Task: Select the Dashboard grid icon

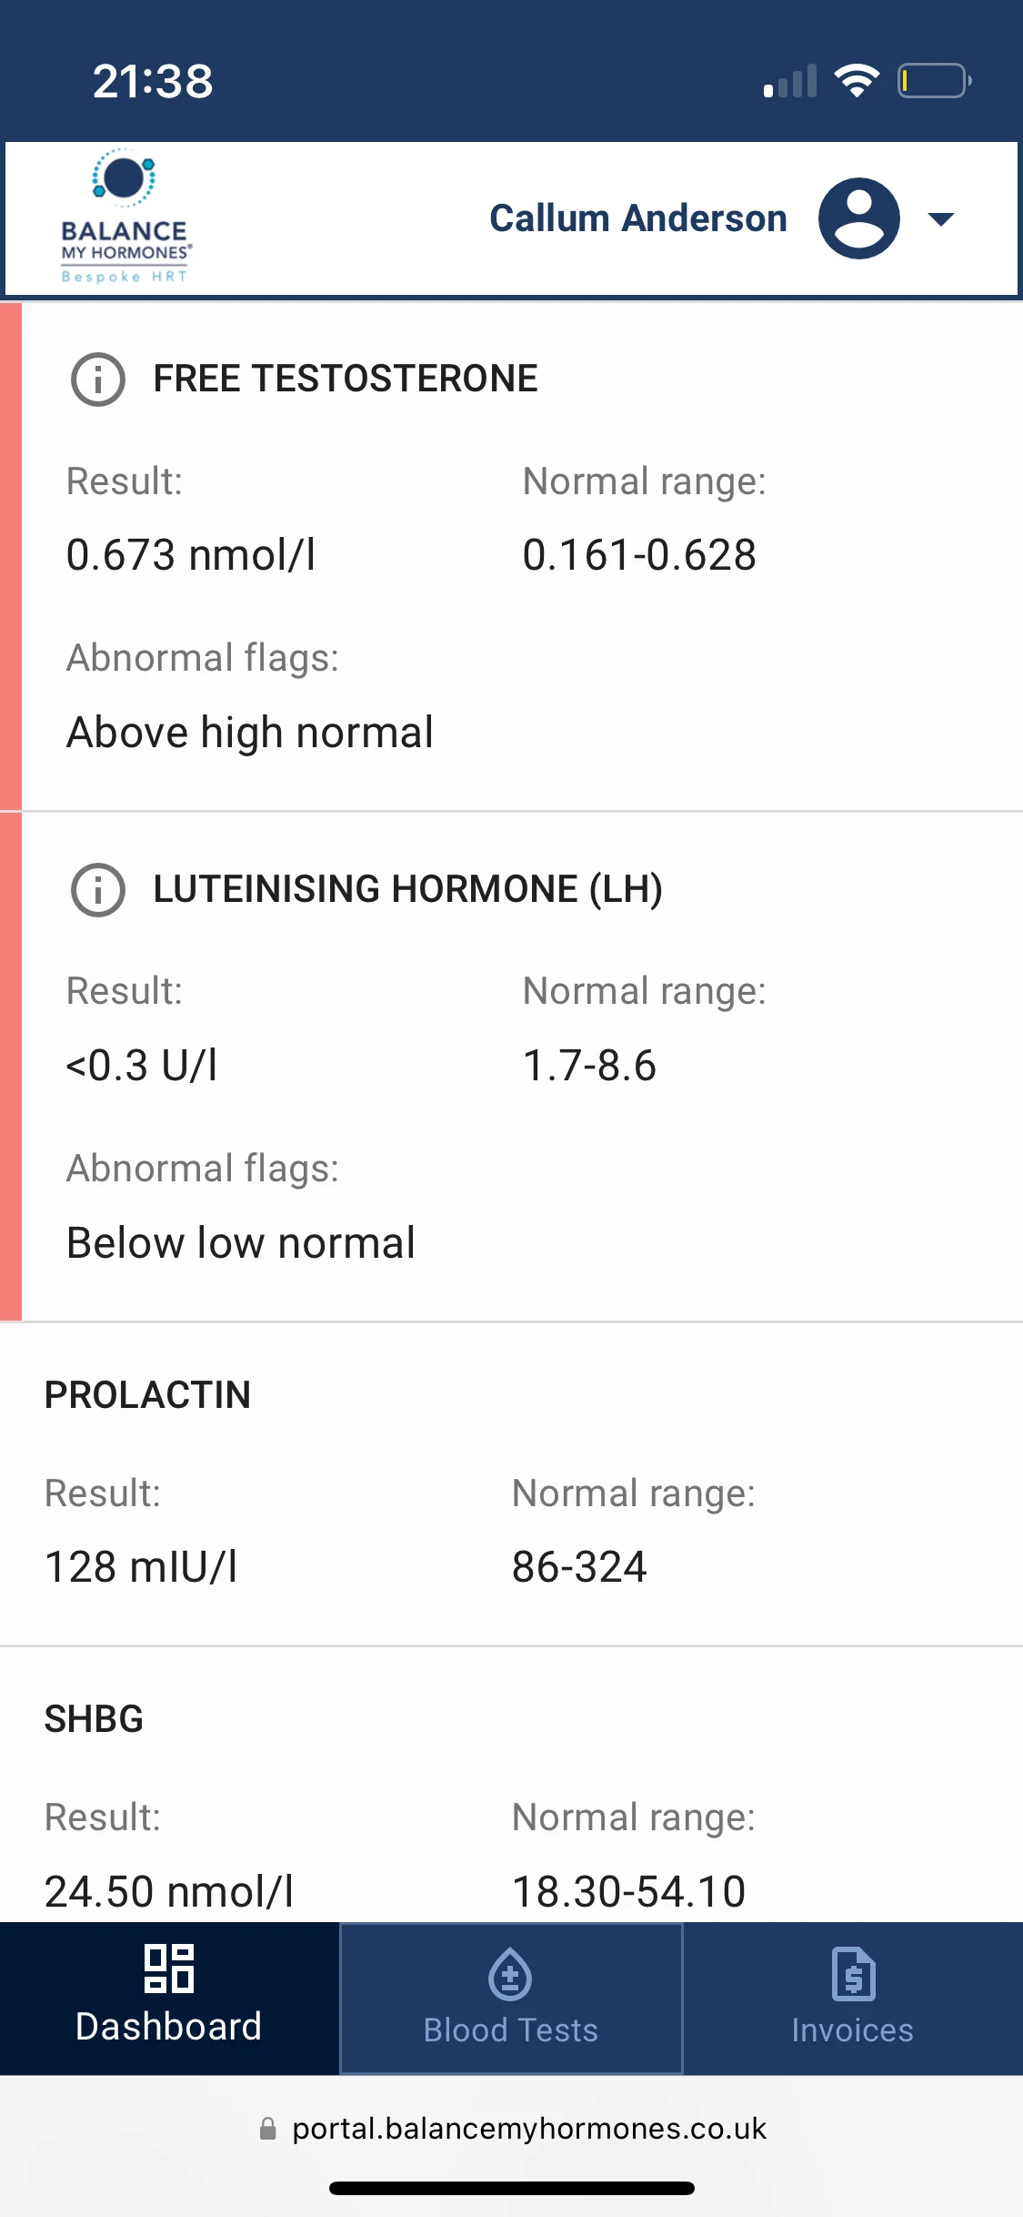Action: tap(169, 1969)
